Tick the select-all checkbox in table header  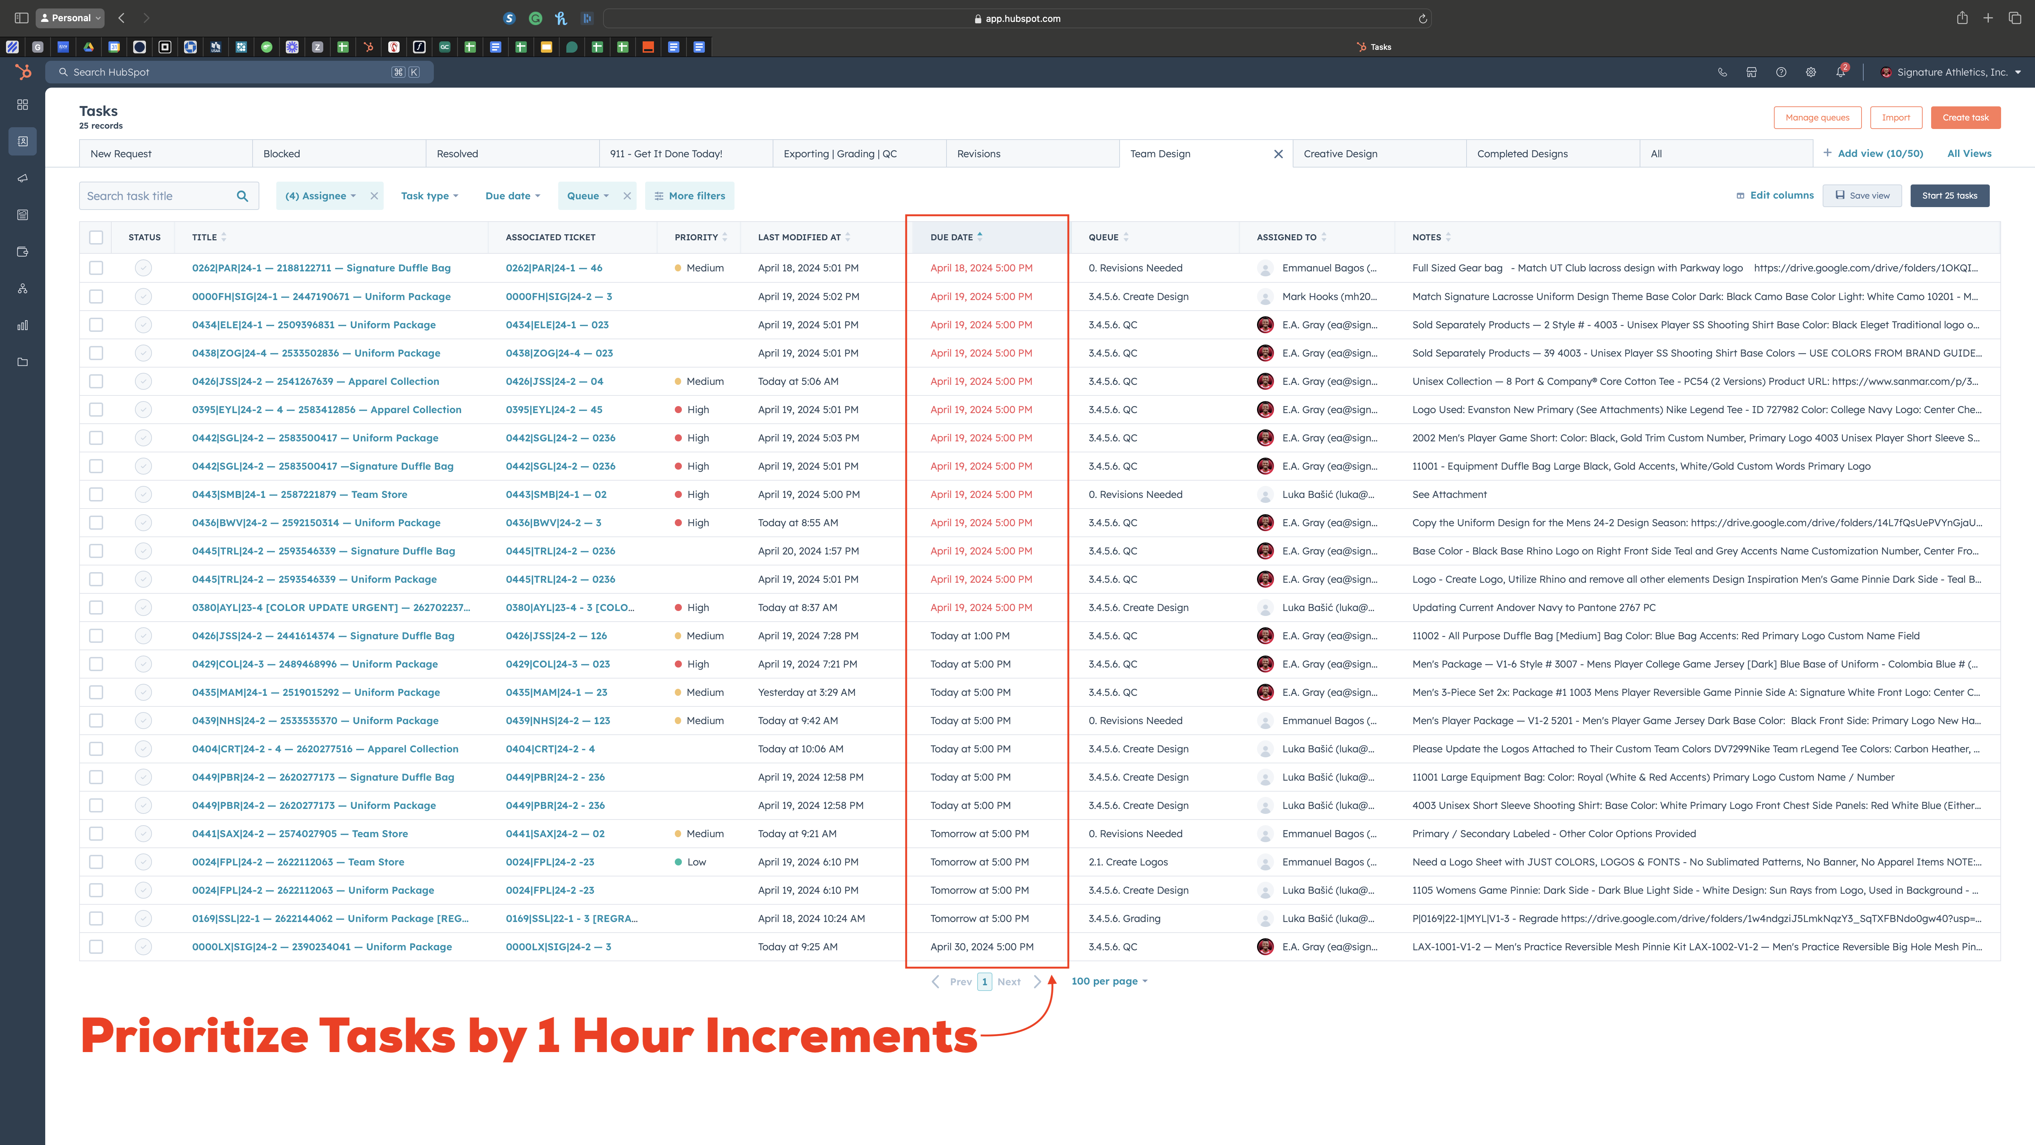[96, 237]
